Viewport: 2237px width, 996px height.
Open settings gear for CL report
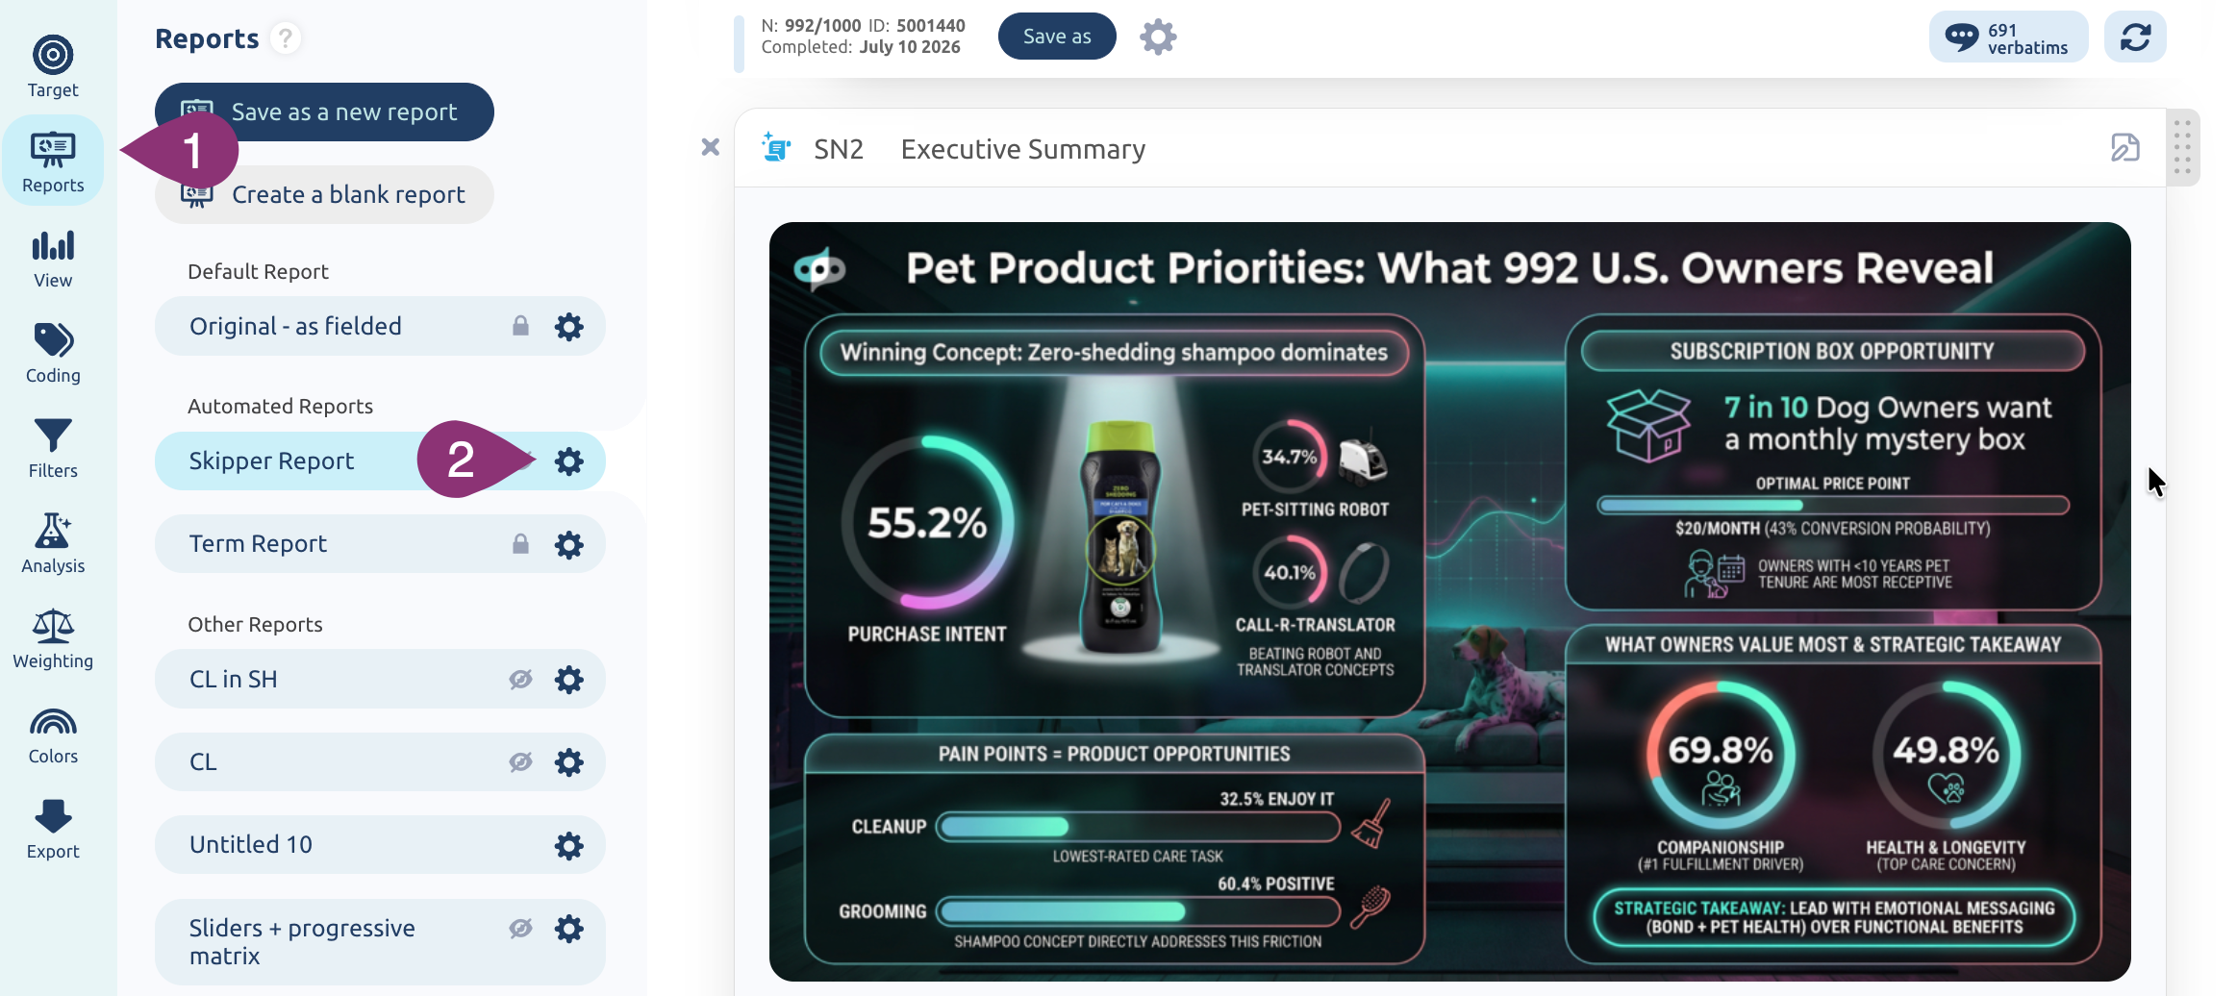click(x=569, y=762)
